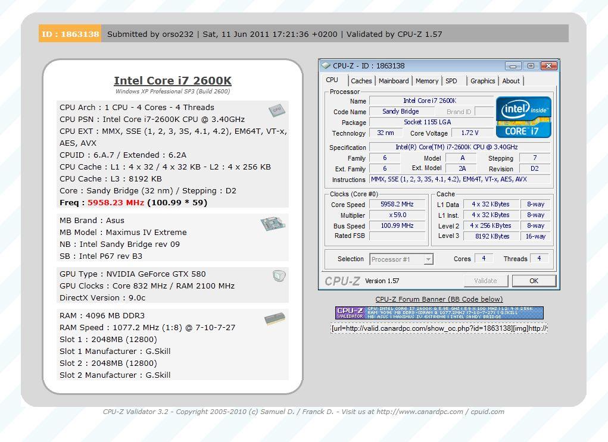The image size is (608, 442).
Task: Click the Threads count field
Action: coord(539,258)
